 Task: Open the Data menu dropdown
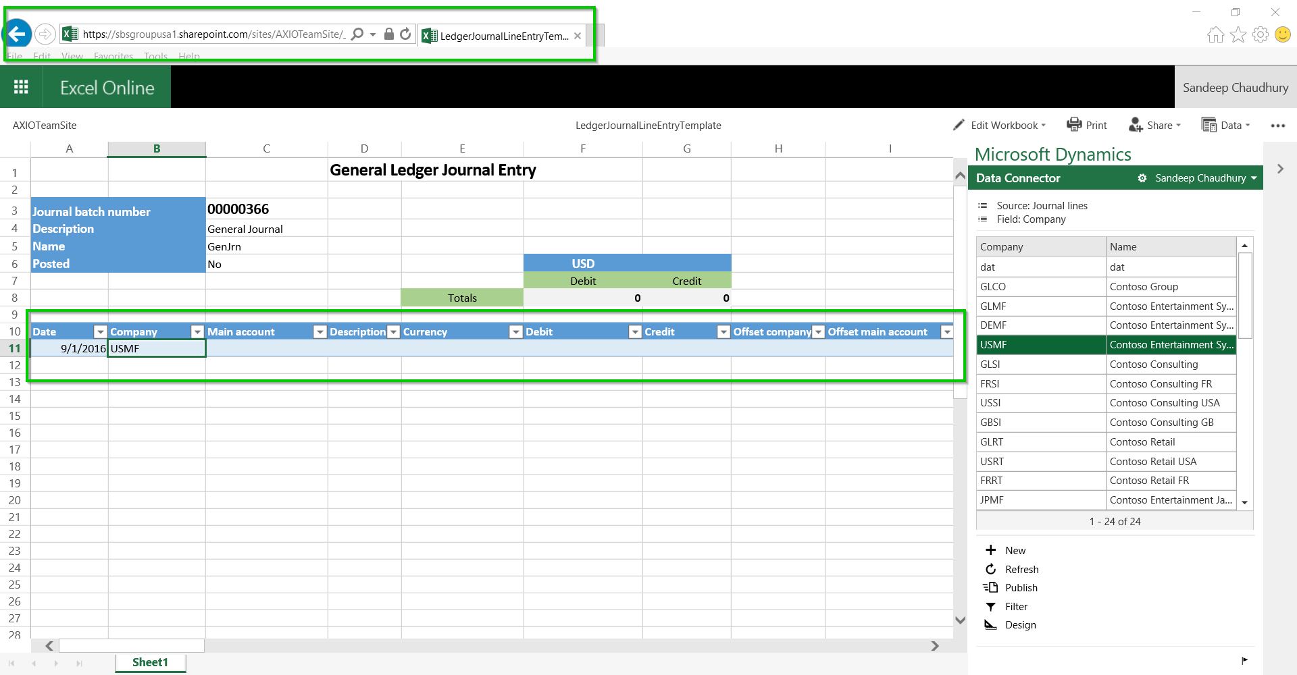pyautogui.click(x=1226, y=125)
